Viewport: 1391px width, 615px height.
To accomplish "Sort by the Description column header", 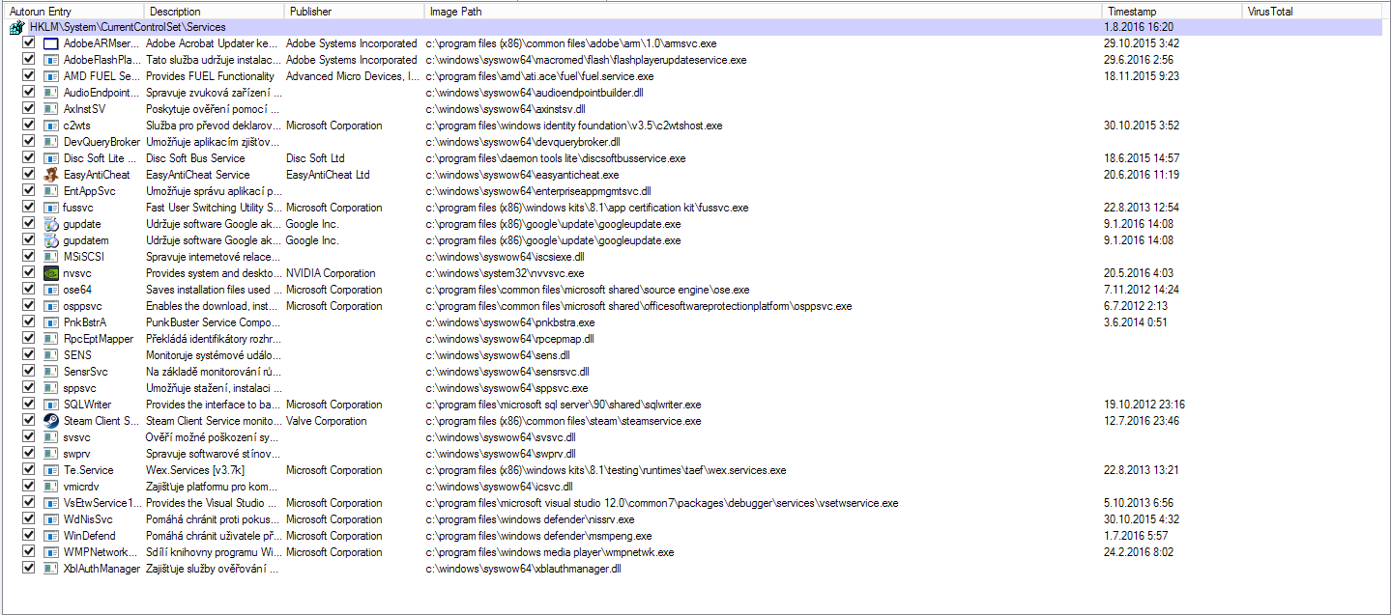I will [x=215, y=12].
